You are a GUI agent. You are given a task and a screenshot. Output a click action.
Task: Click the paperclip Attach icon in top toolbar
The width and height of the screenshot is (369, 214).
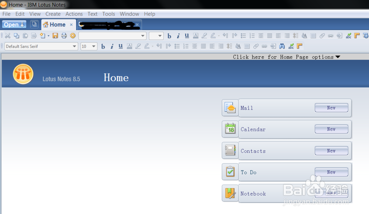coord(322,36)
